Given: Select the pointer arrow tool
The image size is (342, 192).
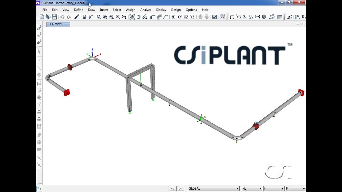Looking at the screenshot, I should 39,52.
